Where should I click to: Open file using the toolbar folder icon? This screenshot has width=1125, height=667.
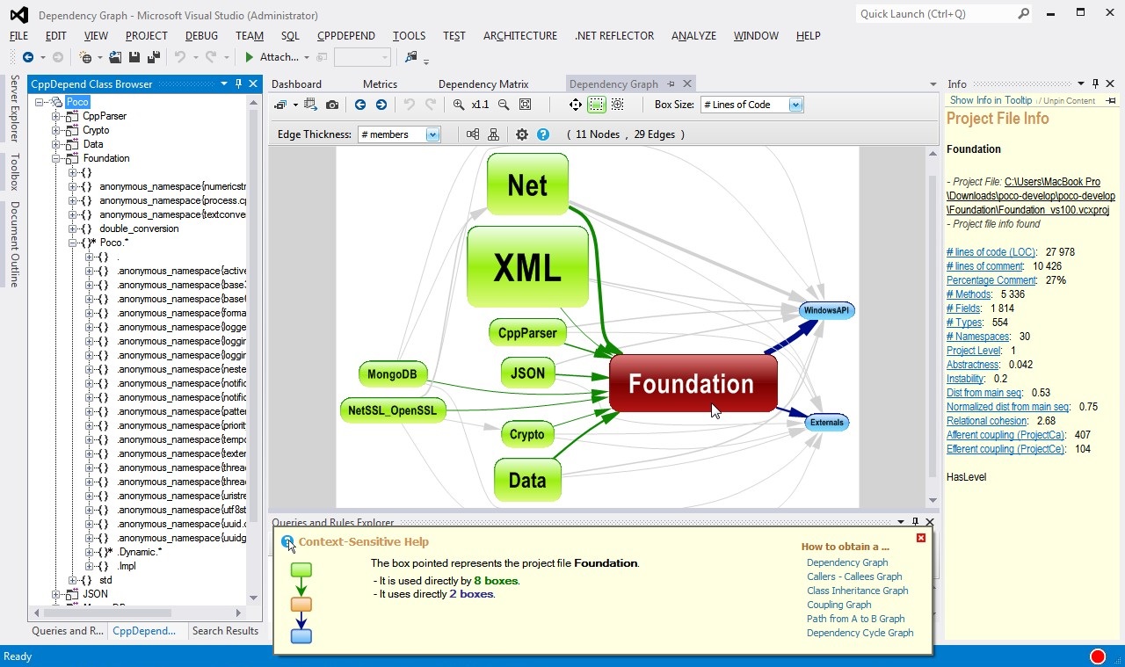[x=115, y=57]
